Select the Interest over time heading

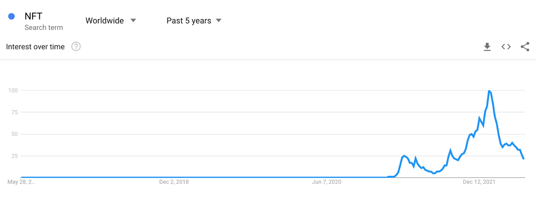35,47
